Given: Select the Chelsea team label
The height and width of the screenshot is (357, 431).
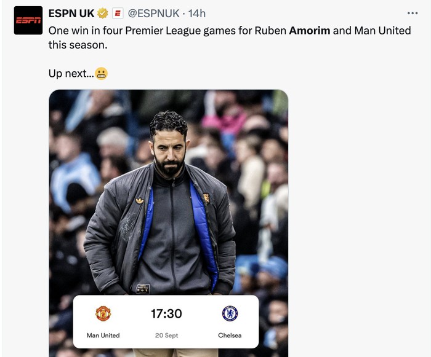Looking at the screenshot, I should pyautogui.click(x=230, y=335).
